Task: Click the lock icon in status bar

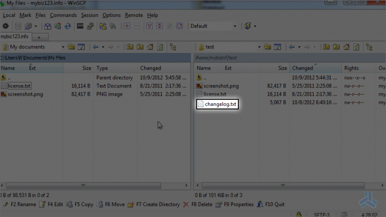Action: (x=299, y=214)
